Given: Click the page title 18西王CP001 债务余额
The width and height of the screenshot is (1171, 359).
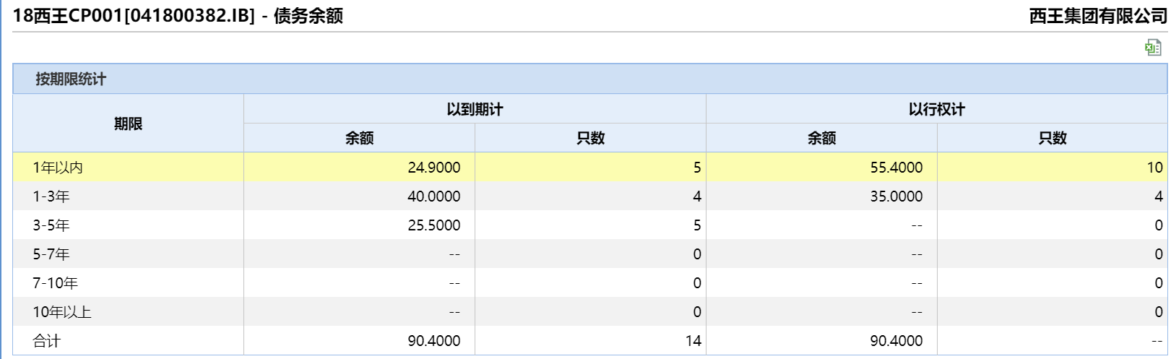Looking at the screenshot, I should (178, 16).
